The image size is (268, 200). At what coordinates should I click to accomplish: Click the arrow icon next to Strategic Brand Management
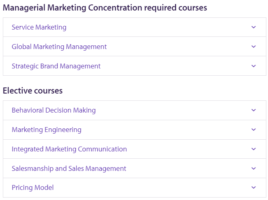pos(254,66)
